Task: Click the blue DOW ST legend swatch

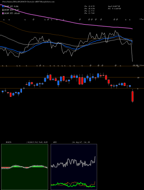Action: 3,6
